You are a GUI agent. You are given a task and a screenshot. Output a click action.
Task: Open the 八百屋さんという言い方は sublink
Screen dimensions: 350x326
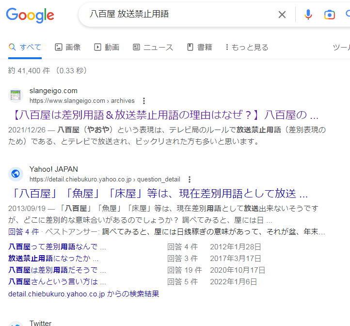(x=57, y=282)
